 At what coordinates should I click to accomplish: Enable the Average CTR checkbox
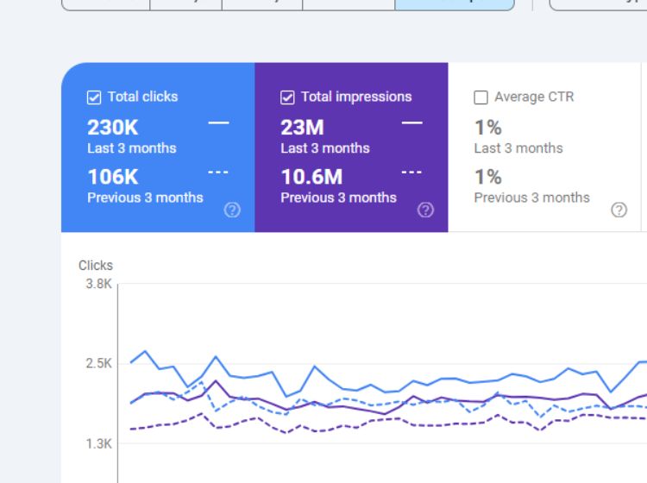click(x=481, y=97)
